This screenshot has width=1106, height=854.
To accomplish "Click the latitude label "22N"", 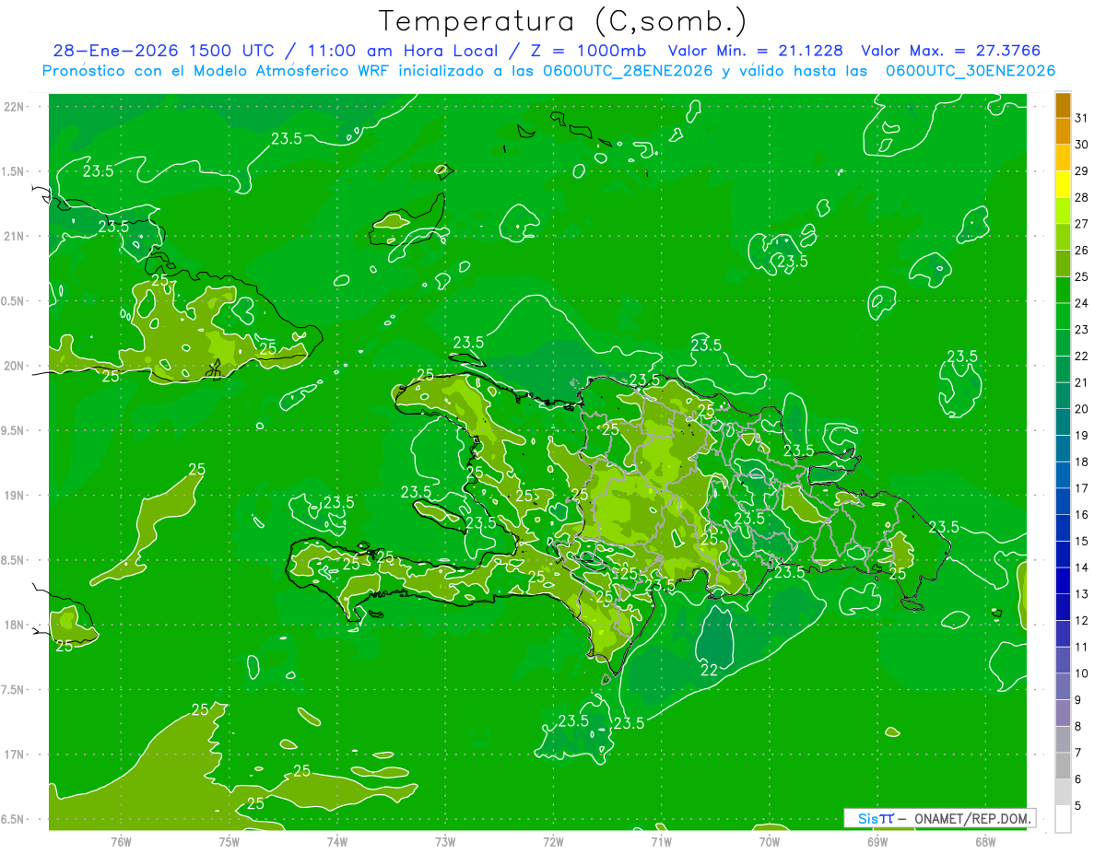I will 15,106.
